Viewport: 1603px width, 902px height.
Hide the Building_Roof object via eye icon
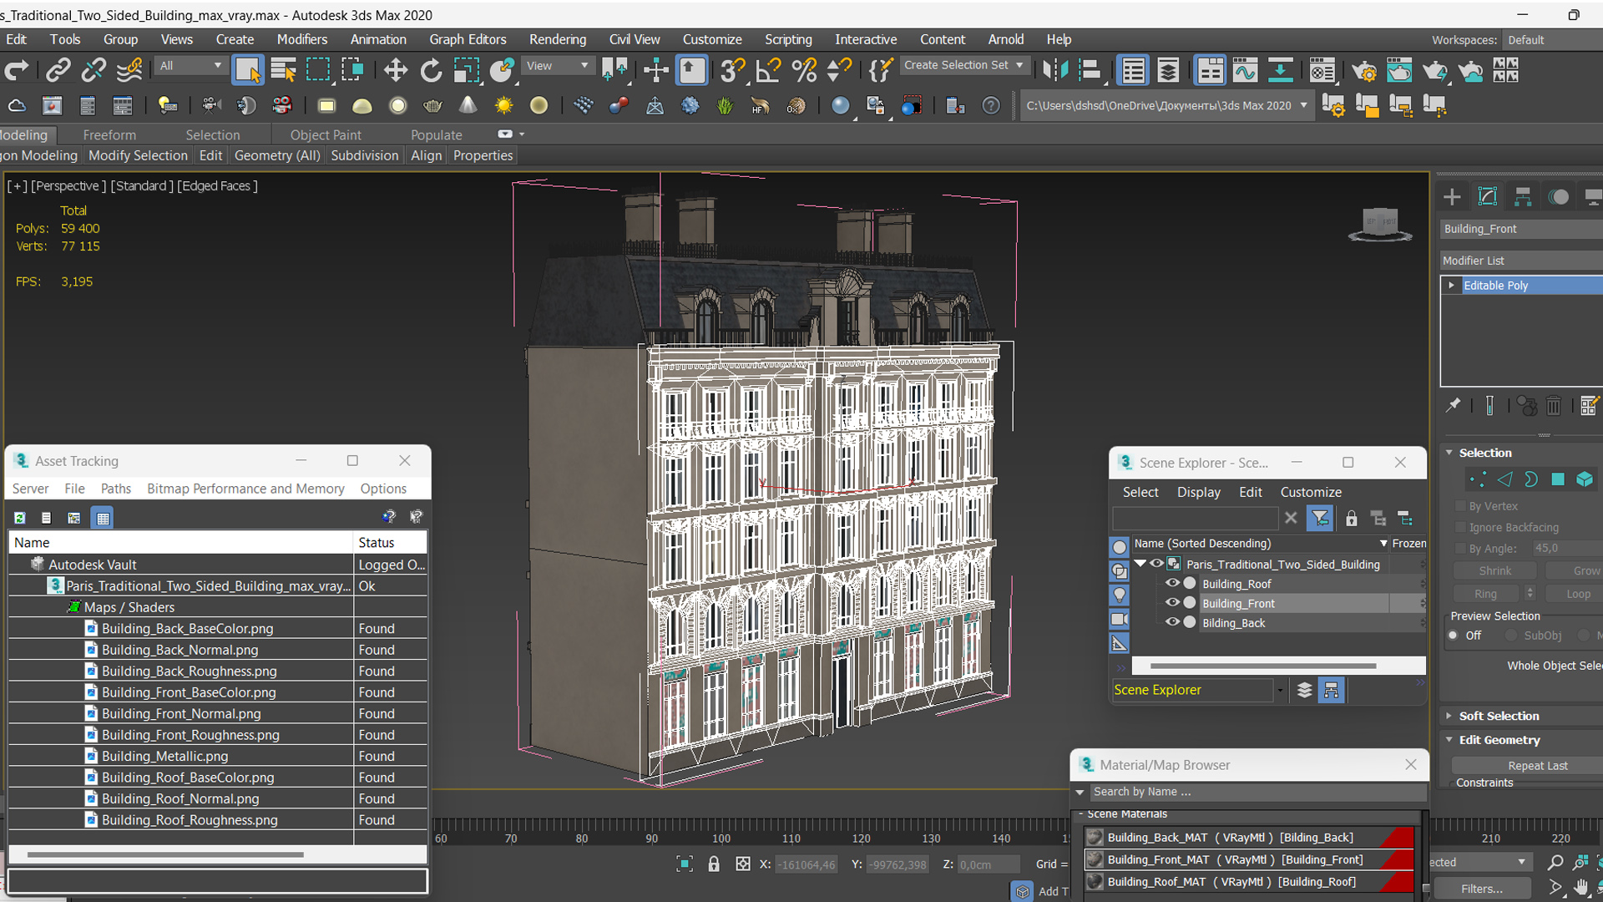click(1172, 584)
